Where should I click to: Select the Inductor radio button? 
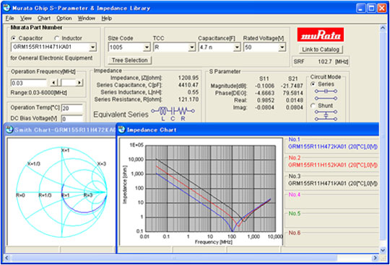[x=57, y=38]
